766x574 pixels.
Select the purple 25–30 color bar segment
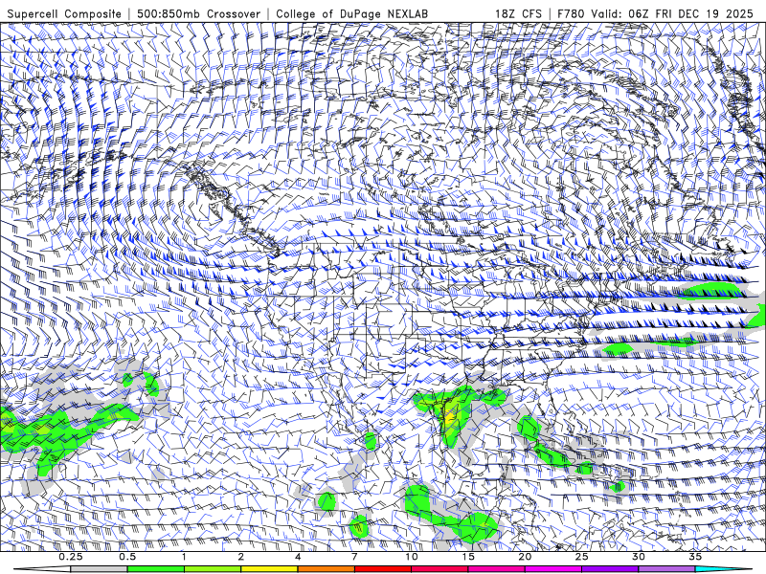pyautogui.click(x=610, y=569)
